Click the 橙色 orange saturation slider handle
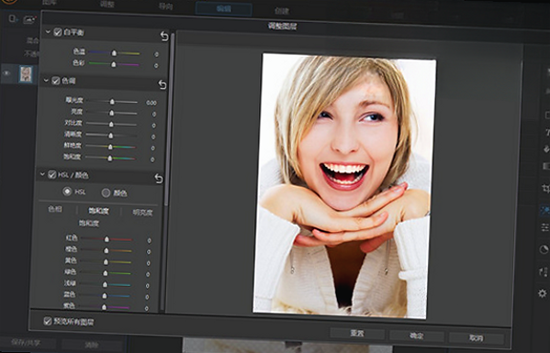Screen dimensions: 550x353 107,250
